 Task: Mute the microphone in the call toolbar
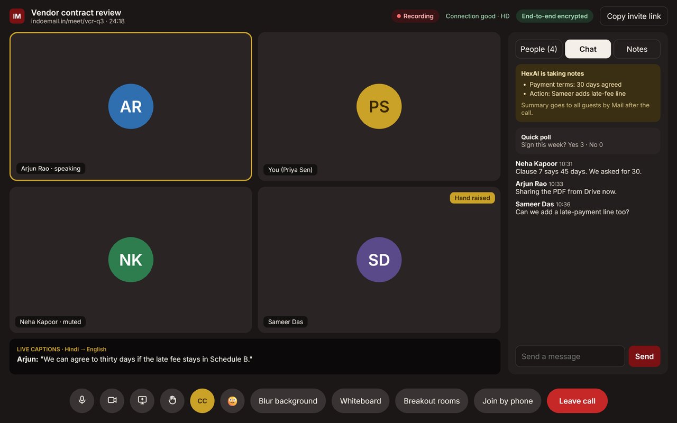[82, 401]
